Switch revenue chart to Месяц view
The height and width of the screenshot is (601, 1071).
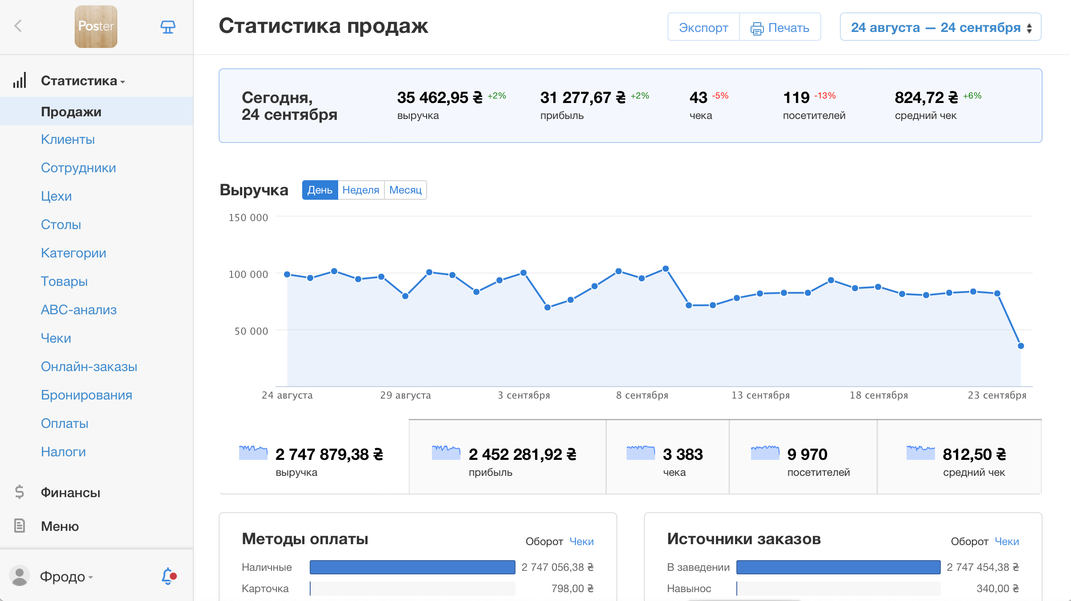tap(405, 190)
